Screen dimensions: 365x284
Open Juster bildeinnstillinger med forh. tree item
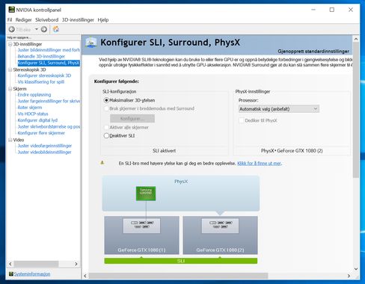tap(49, 50)
